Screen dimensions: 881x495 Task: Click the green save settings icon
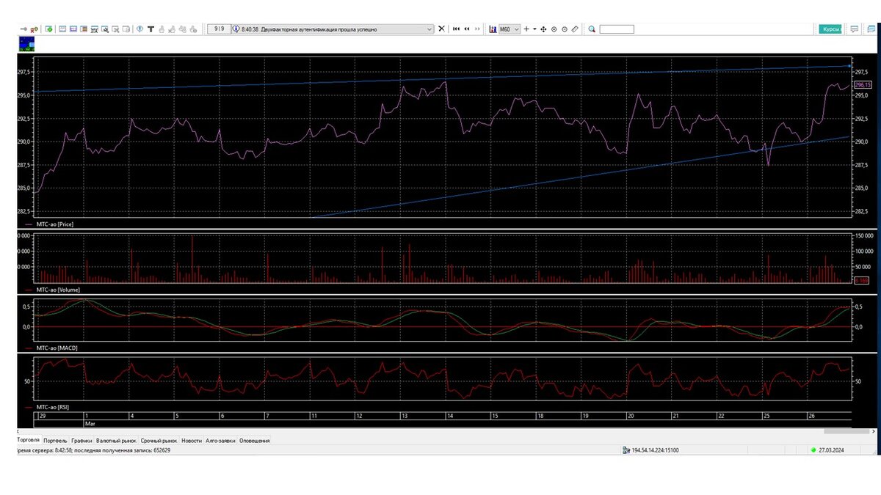click(48, 29)
